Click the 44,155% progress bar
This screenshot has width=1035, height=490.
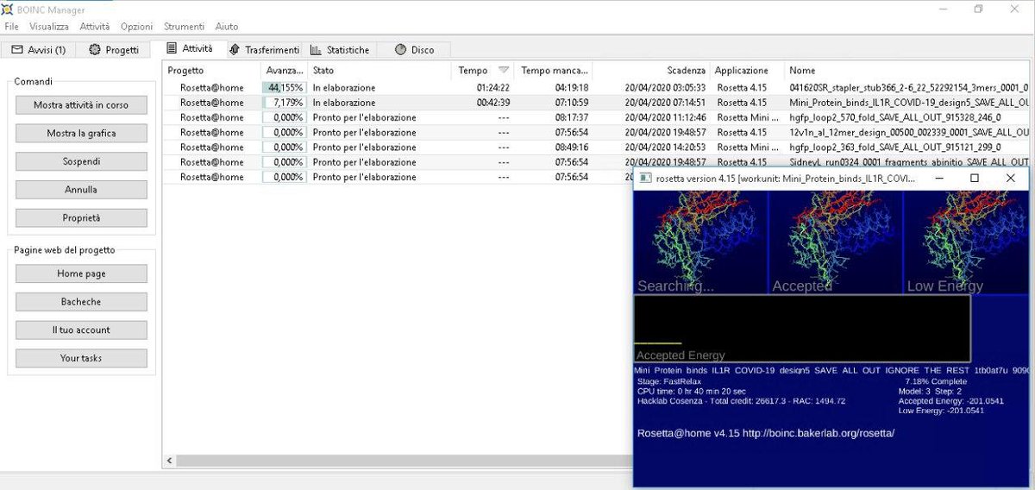284,88
